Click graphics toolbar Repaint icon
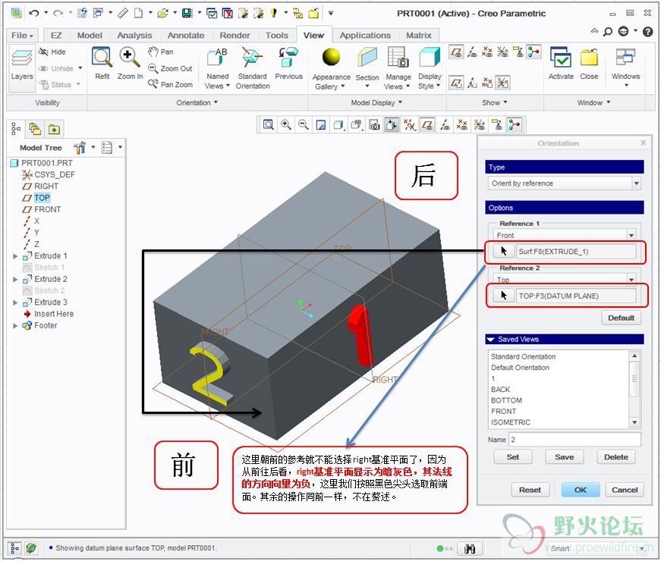The image size is (661, 561). pyautogui.click(x=321, y=124)
